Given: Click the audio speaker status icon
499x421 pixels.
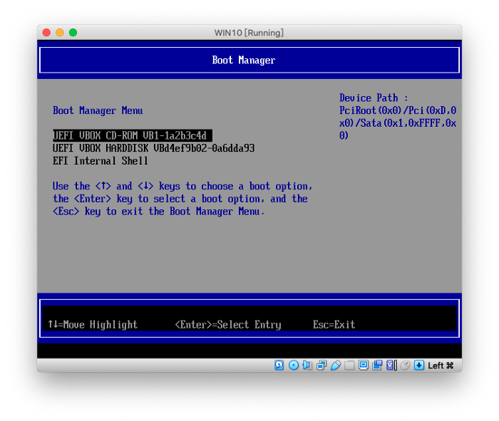Looking at the screenshot, I should (307, 365).
